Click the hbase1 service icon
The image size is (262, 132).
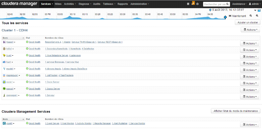(4, 42)
